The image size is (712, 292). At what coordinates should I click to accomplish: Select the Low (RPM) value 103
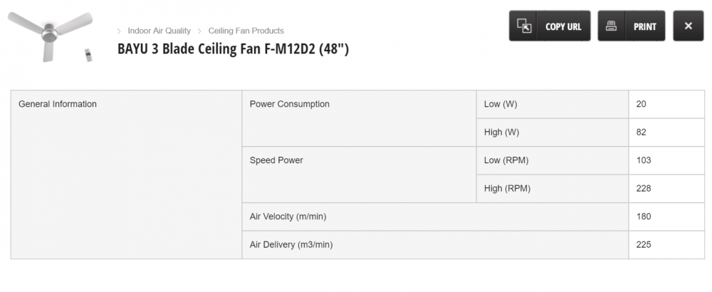pyautogui.click(x=644, y=160)
